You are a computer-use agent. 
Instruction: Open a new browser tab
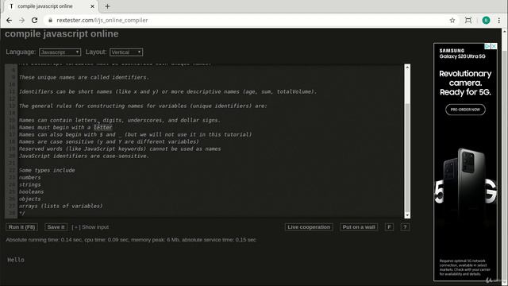click(x=108, y=6)
